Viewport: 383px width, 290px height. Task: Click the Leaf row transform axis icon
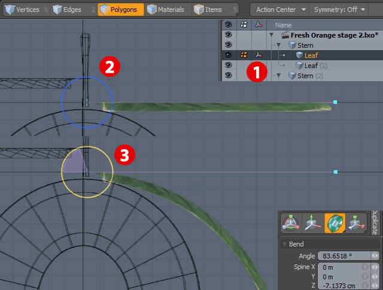259,55
